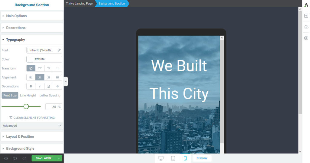This screenshot has height=163, width=310.
Task: Toggle italic decoration
Action: click(40, 86)
